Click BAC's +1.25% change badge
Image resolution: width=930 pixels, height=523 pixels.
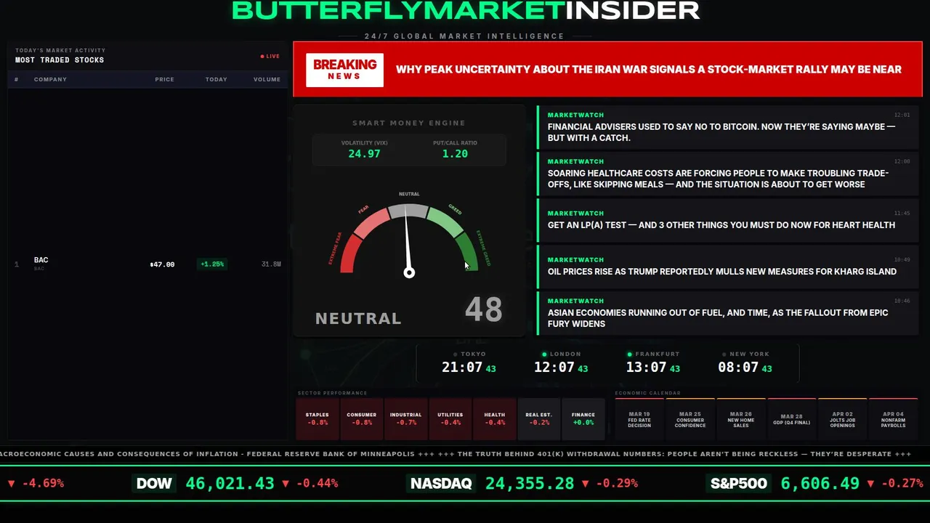coord(212,264)
